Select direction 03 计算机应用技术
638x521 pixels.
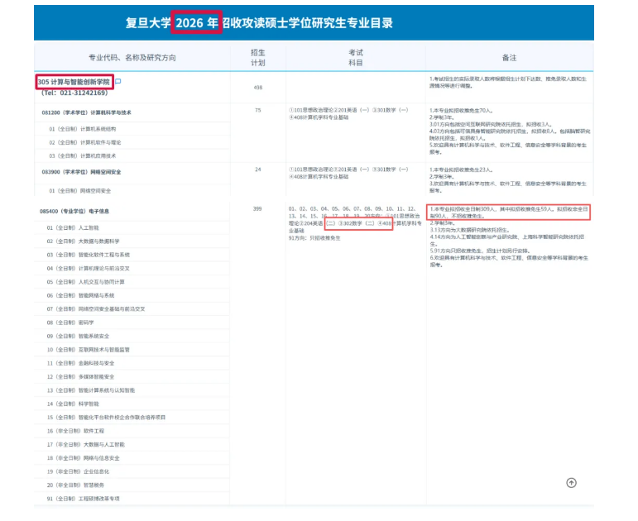tap(83, 155)
